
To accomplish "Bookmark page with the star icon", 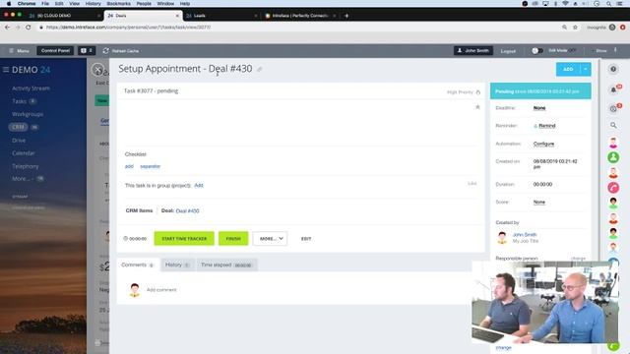I will (x=575, y=28).
